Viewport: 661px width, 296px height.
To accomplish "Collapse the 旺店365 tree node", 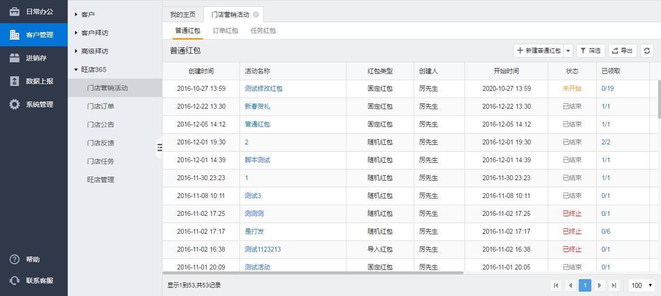I will coord(76,70).
